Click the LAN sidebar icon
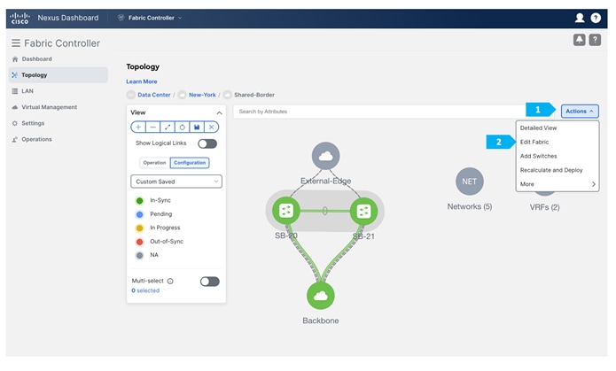The width and height of the screenshot is (616, 371). point(15,91)
